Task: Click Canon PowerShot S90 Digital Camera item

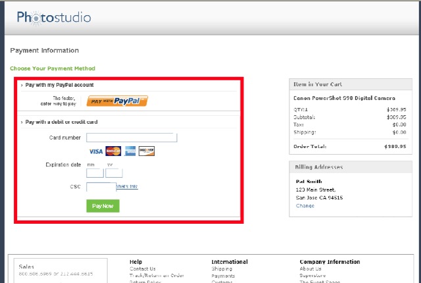Action: (344, 98)
